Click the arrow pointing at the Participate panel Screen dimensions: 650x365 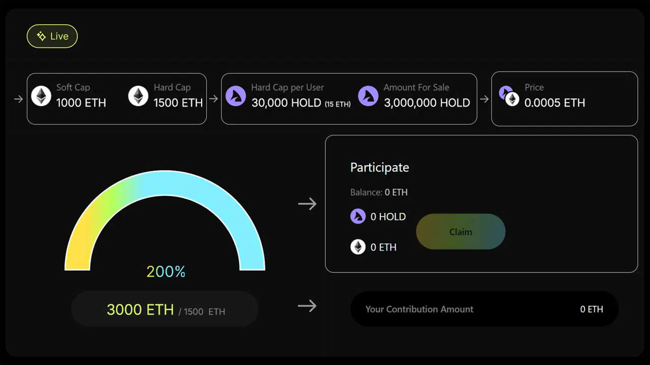click(x=307, y=204)
